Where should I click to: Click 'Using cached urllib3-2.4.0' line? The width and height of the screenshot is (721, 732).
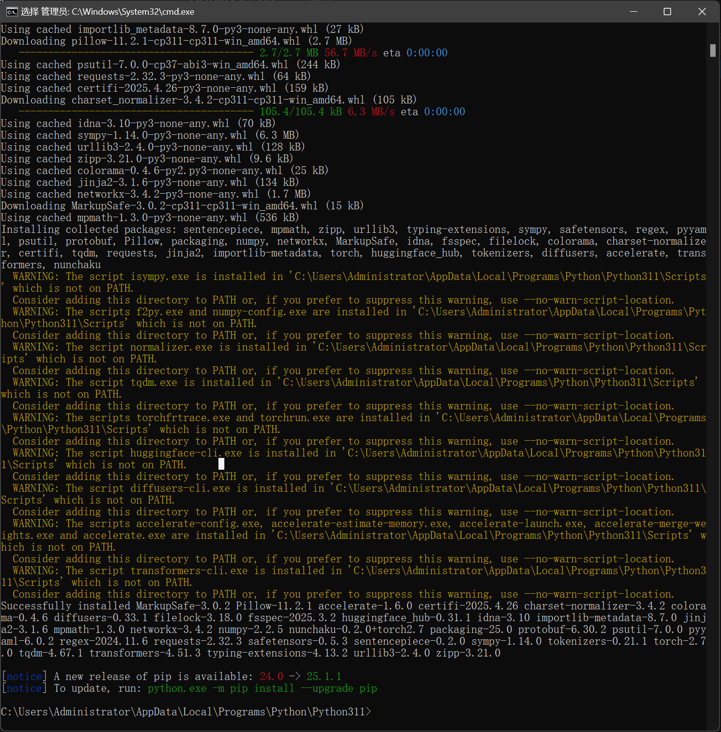tap(153, 147)
